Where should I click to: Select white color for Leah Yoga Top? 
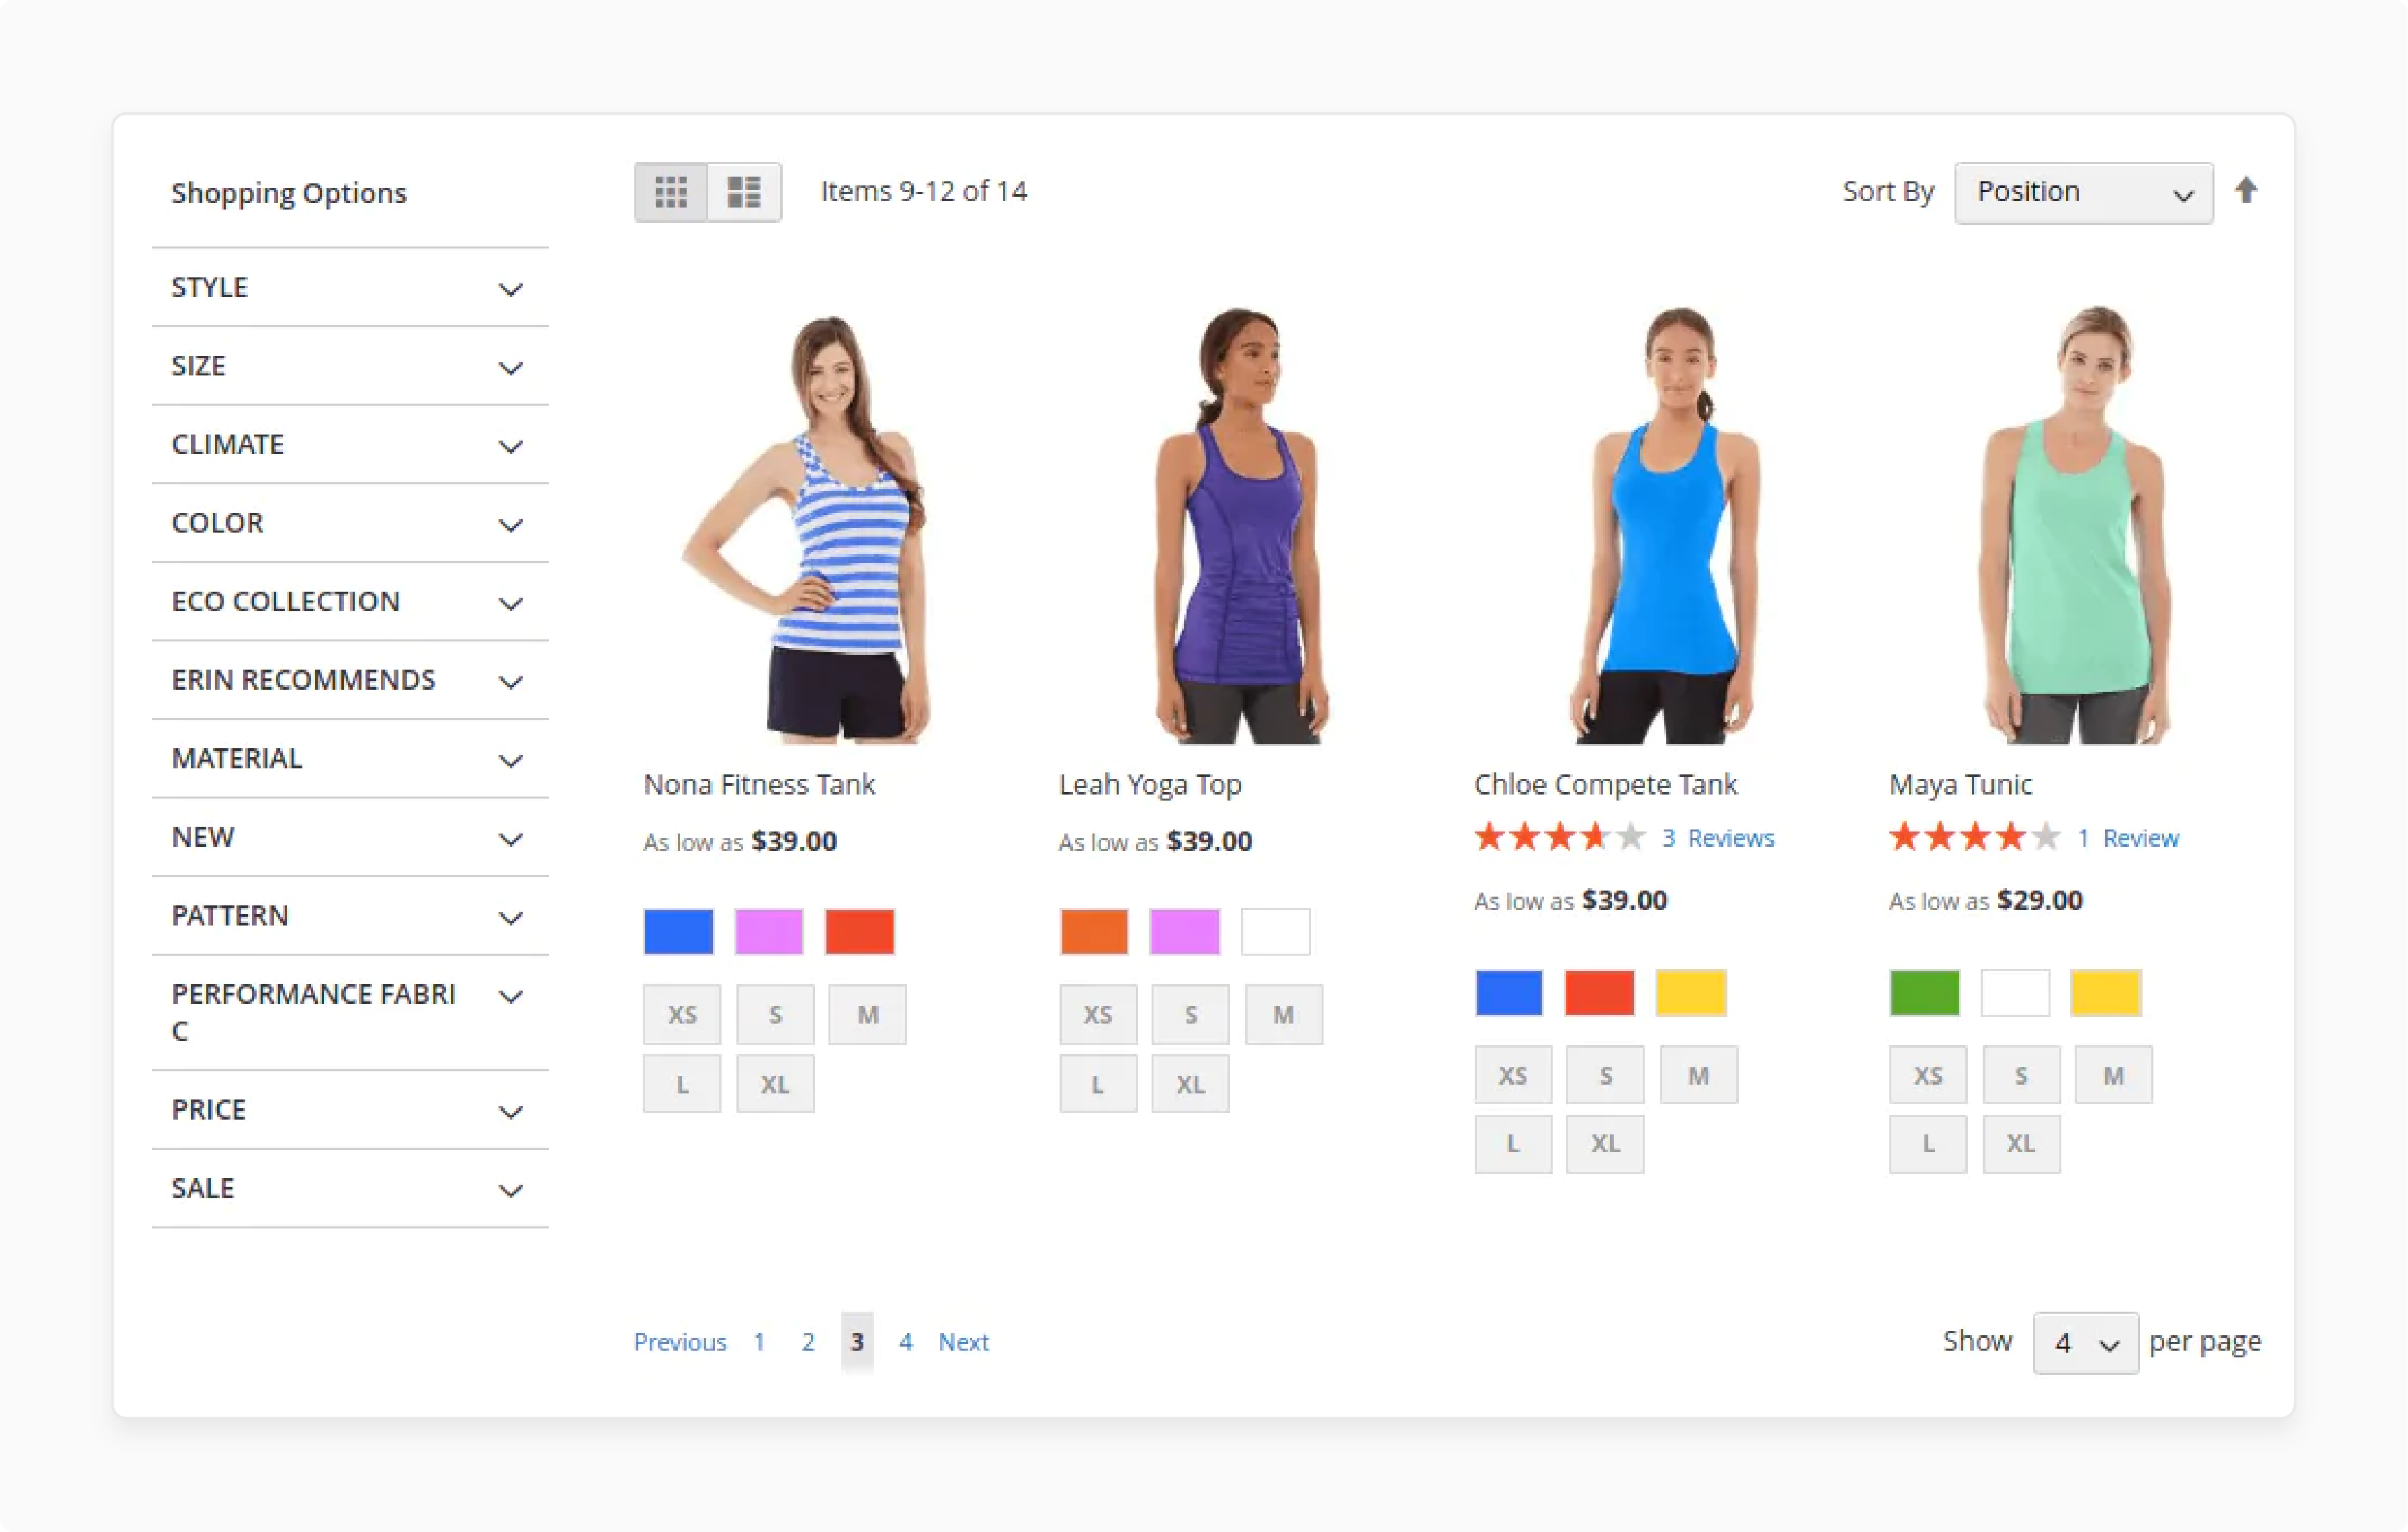pyautogui.click(x=1275, y=932)
